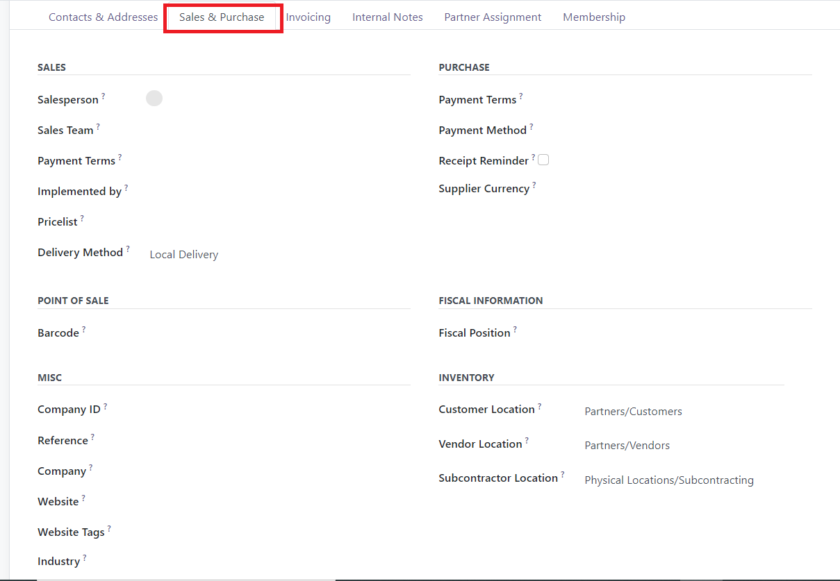This screenshot has width=840, height=581.
Task: Click help icon beside Supplier Currency
Action: tap(534, 185)
